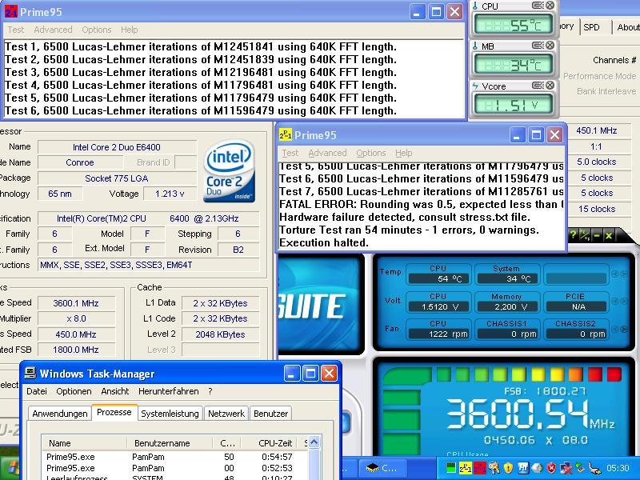
Task: Click the 'Intel Core 2 Duo E6400' name field
Action: [117, 147]
